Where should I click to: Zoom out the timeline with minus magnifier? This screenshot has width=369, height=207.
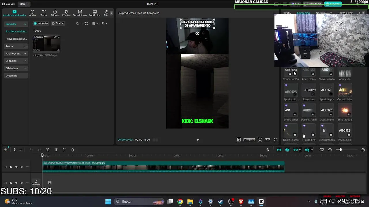pyautogui.click(x=330, y=150)
